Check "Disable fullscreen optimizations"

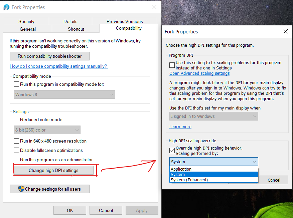(x=16, y=150)
